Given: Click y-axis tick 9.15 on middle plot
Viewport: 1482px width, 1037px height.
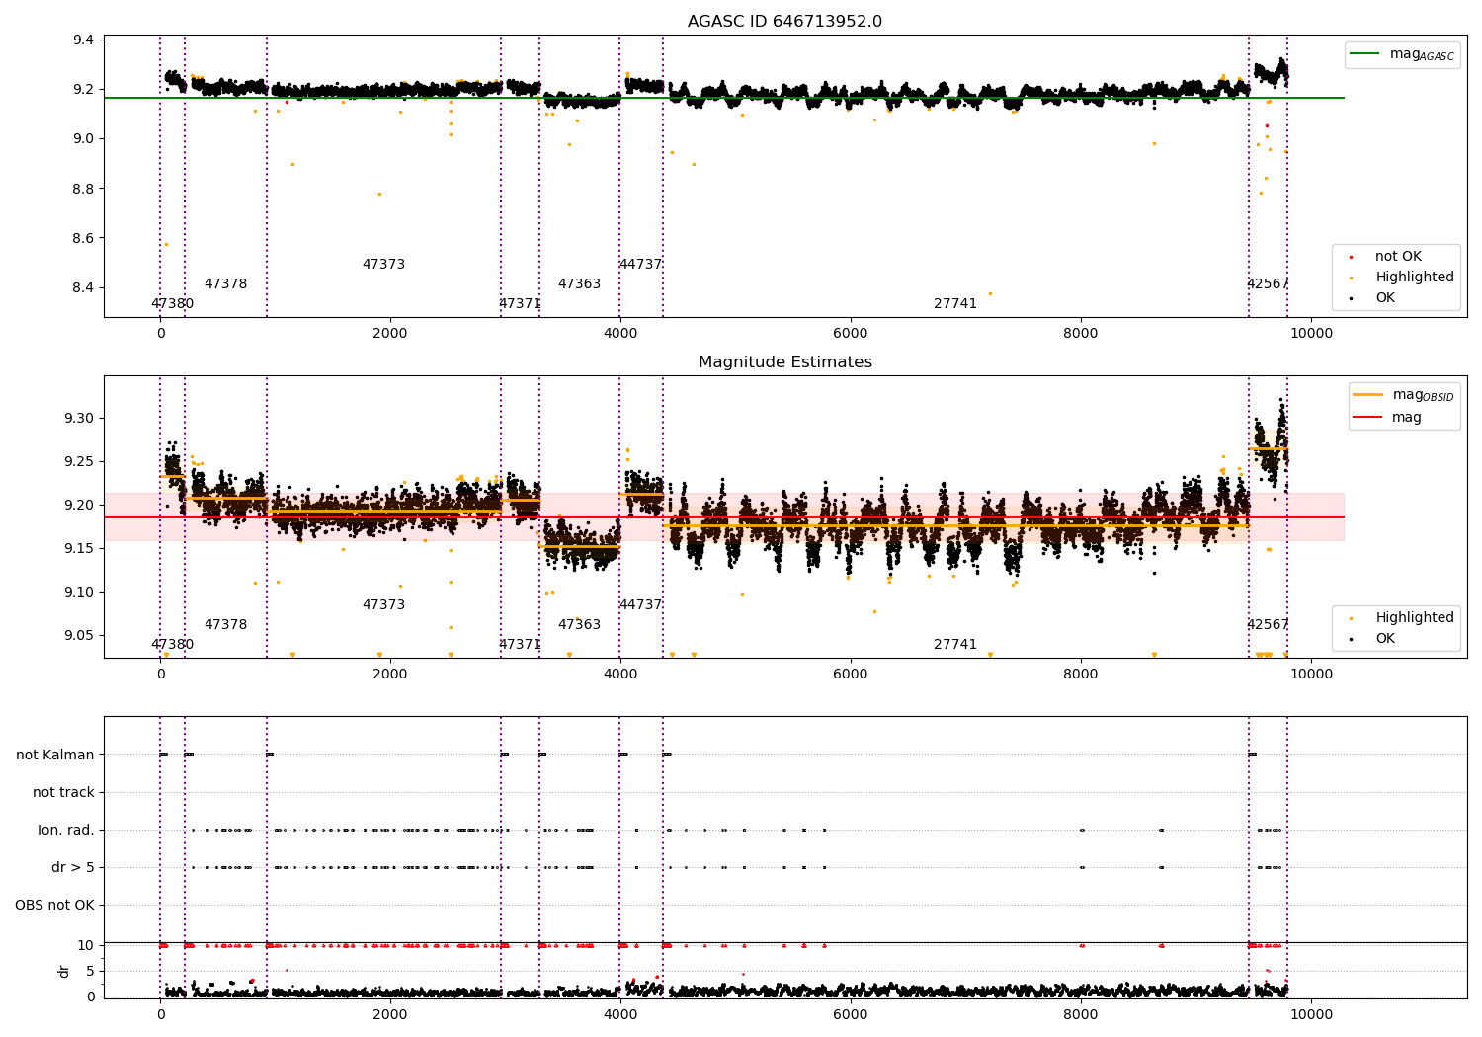Looking at the screenshot, I should point(79,549).
